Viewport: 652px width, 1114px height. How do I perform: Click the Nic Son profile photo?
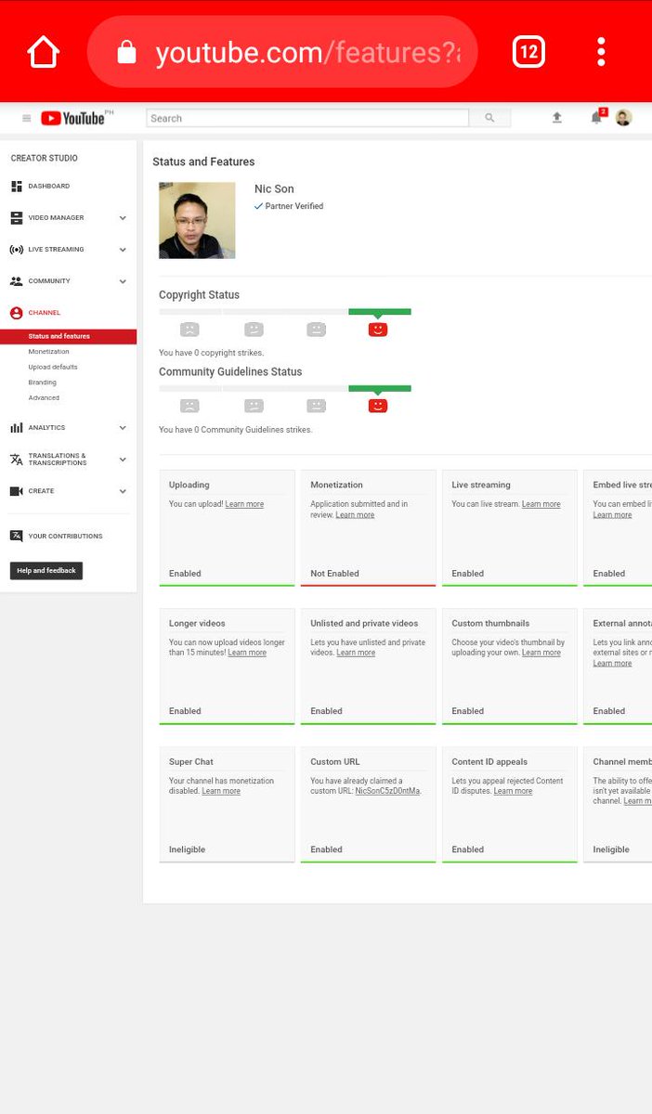197,220
